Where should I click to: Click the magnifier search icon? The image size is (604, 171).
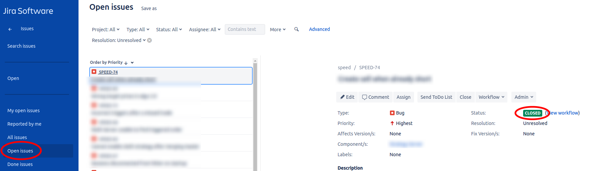point(296,29)
